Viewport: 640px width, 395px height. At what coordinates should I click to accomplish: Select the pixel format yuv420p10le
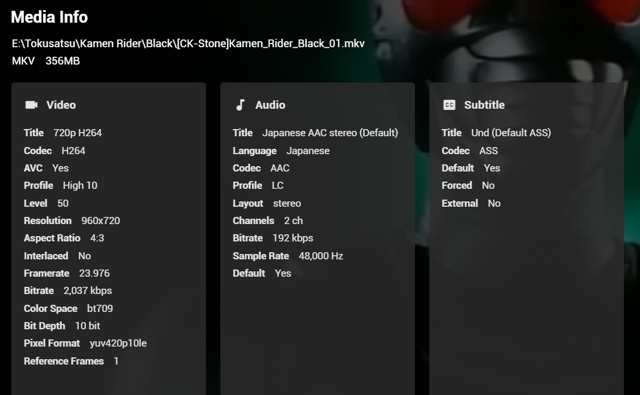pos(118,343)
